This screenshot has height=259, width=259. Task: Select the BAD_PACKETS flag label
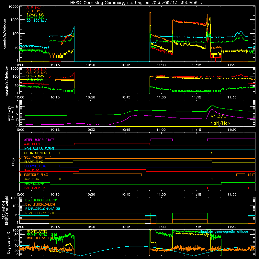(x=35, y=188)
